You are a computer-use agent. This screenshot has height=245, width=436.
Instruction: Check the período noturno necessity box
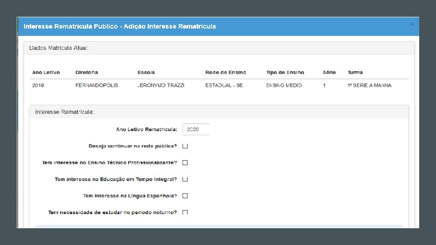click(x=185, y=212)
